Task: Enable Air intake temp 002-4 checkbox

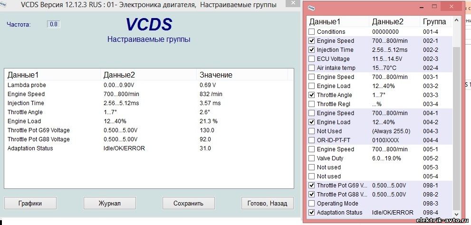Action: click(312, 68)
